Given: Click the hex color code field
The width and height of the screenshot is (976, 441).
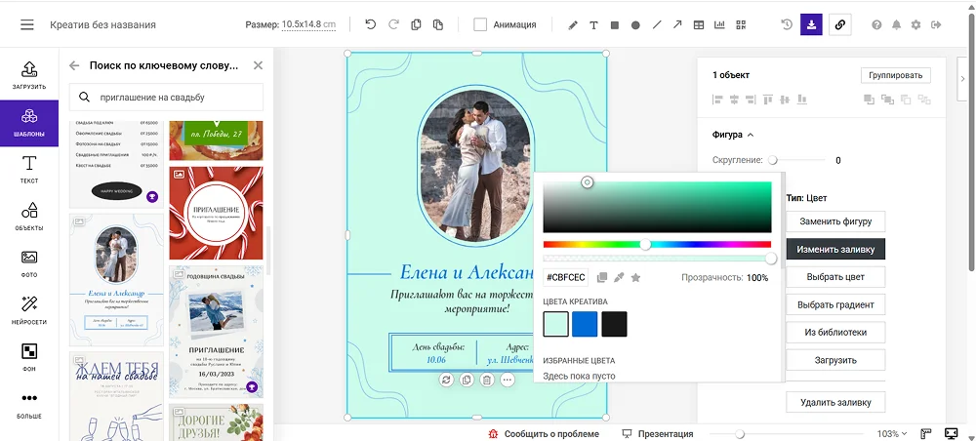Looking at the screenshot, I should 566,278.
